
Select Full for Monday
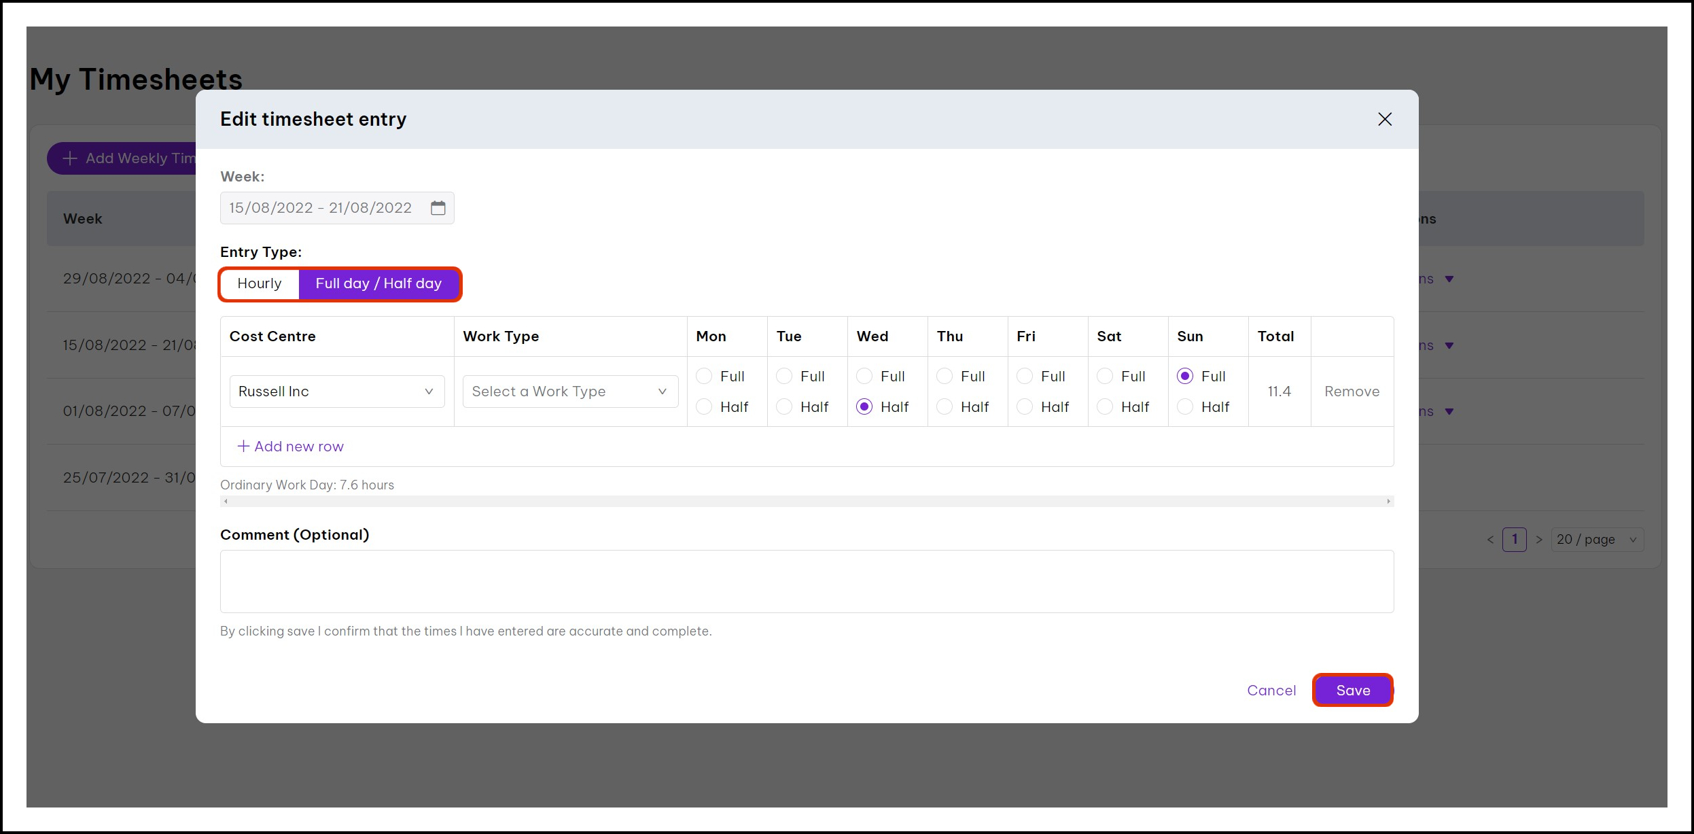click(704, 377)
